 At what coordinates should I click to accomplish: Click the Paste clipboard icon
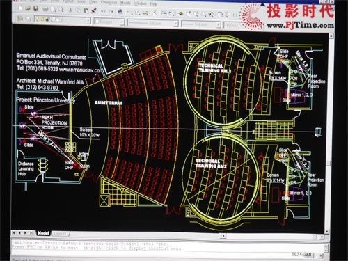coord(86,10)
